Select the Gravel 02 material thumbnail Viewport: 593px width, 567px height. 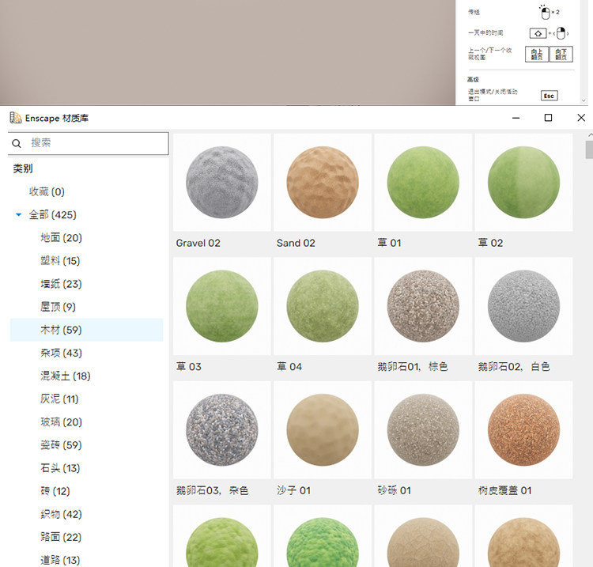pos(222,183)
